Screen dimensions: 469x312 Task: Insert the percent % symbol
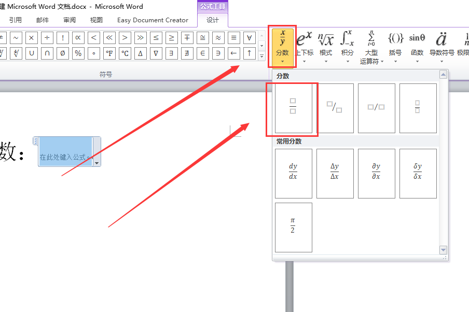(78, 53)
